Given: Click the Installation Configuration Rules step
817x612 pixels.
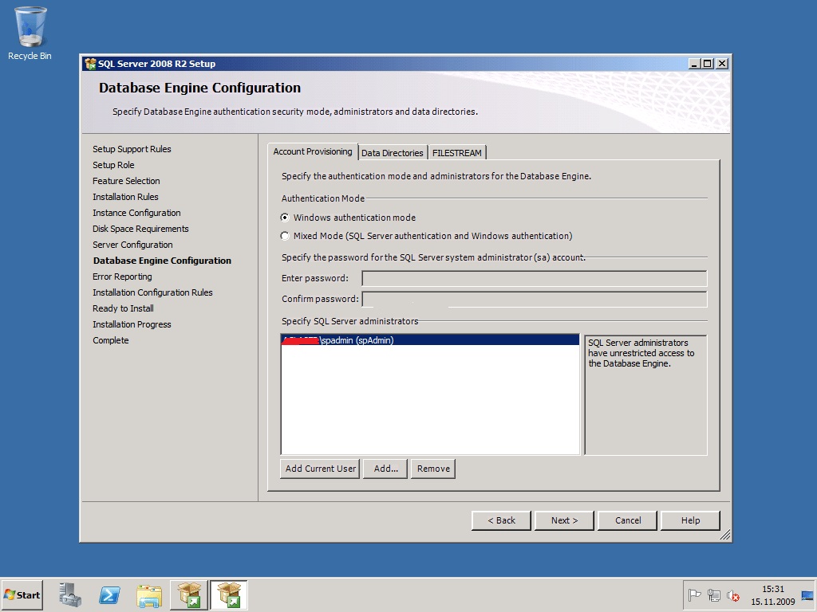Looking at the screenshot, I should point(152,292).
